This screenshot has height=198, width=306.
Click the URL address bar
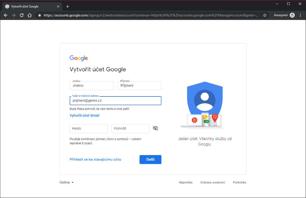(151, 15)
